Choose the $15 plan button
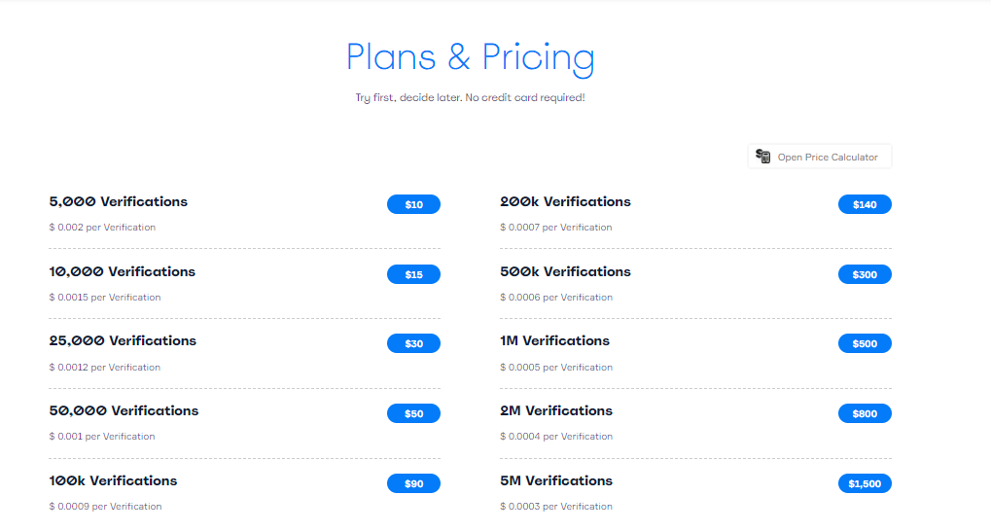 (x=413, y=274)
